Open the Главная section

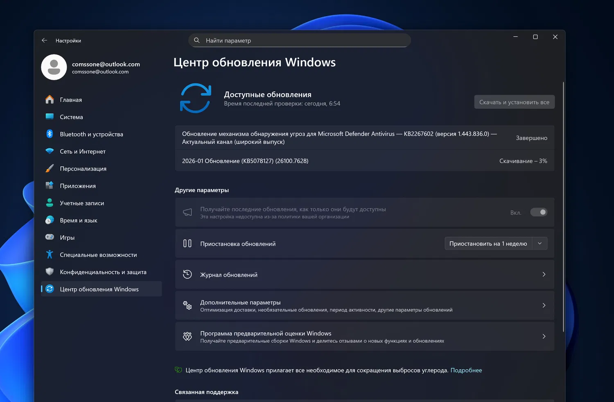(x=102, y=100)
